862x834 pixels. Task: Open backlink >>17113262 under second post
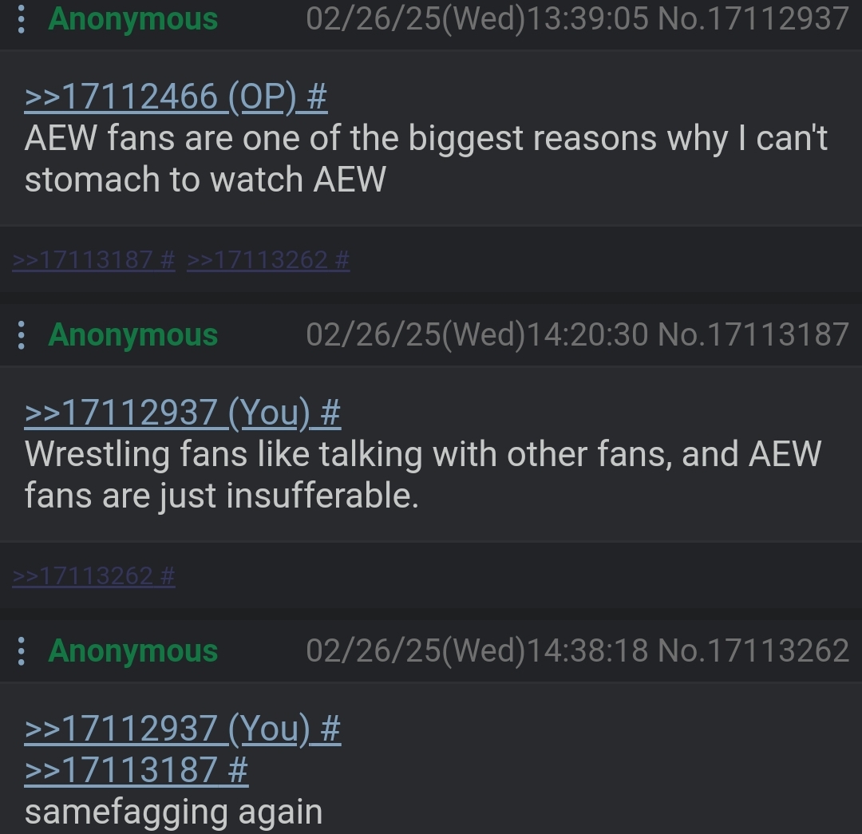(x=93, y=575)
